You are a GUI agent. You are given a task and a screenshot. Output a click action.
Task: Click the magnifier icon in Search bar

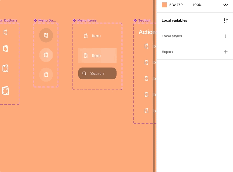(x=84, y=74)
